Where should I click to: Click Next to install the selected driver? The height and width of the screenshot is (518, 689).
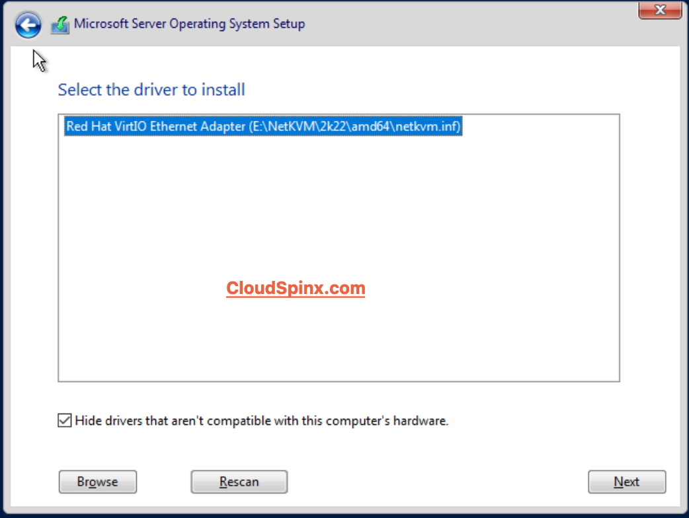626,482
